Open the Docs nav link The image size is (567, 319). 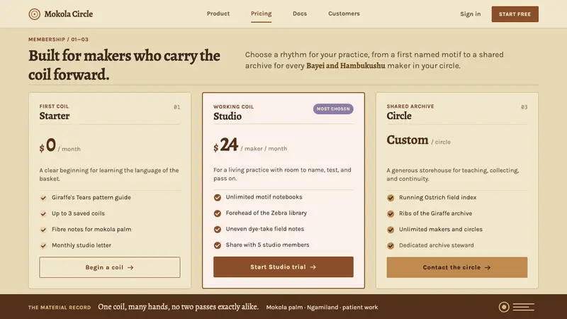coord(300,13)
